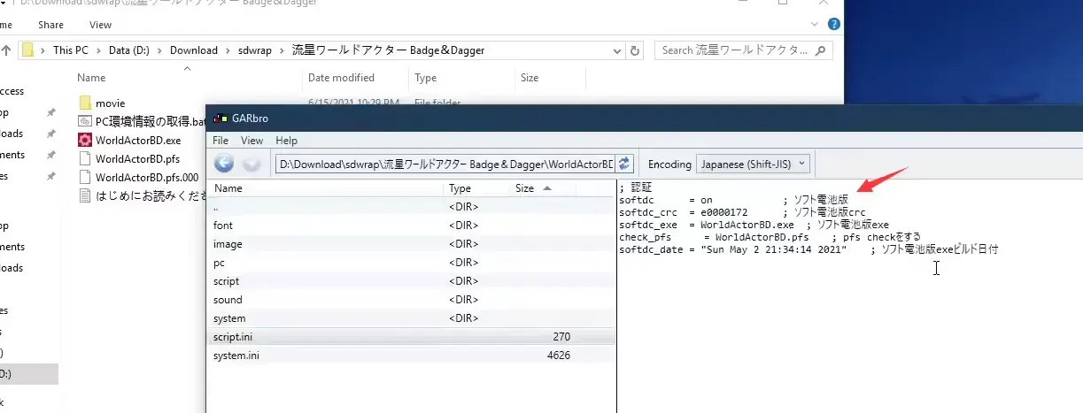The width and height of the screenshot is (1083, 413).
Task: Open the Encoding dropdown Japanese (Shift-JIS)
Action: pyautogui.click(x=753, y=164)
